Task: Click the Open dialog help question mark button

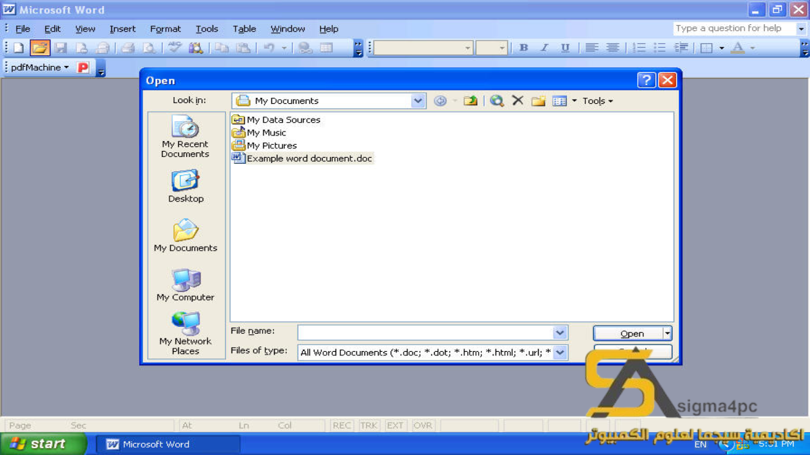Action: pos(646,80)
